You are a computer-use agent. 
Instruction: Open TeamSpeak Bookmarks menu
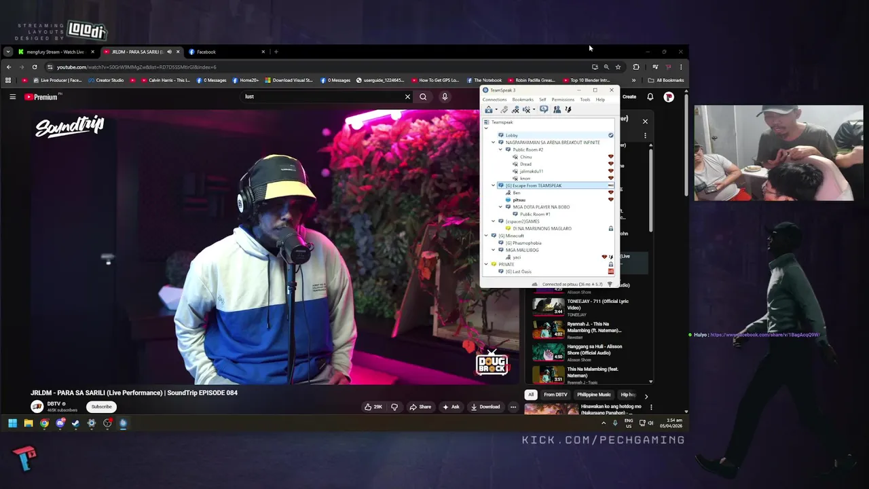(x=523, y=100)
